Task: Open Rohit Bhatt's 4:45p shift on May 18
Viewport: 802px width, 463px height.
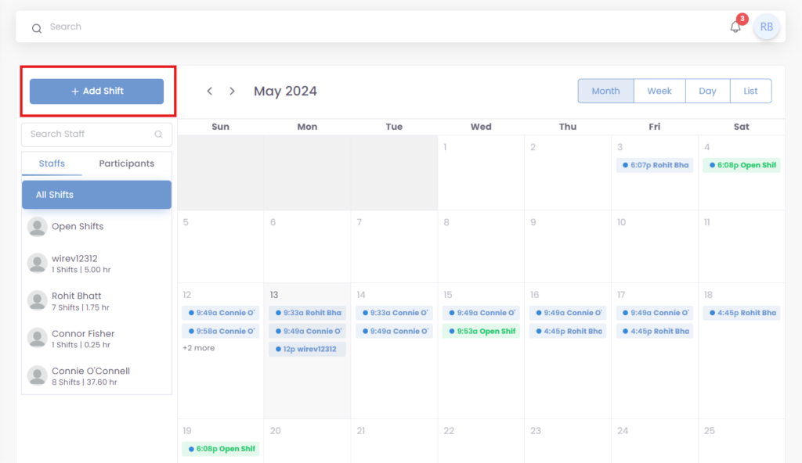Action: tap(741, 312)
